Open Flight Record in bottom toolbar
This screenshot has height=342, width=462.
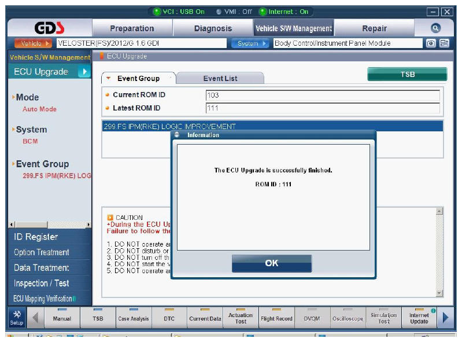(x=276, y=318)
